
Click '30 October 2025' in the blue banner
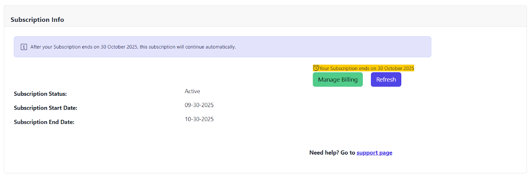[x=119, y=47]
